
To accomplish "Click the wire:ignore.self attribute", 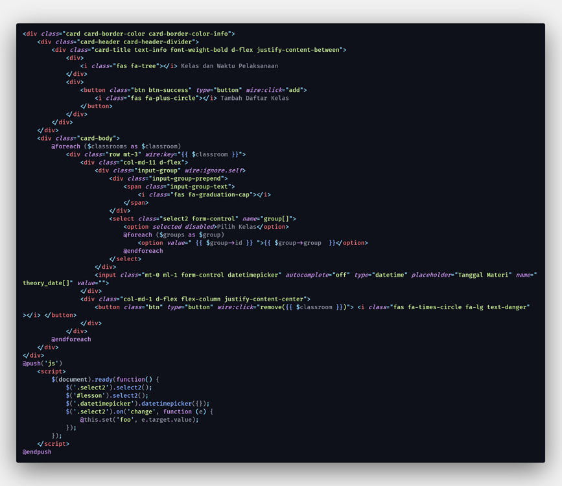I will 215,170.
